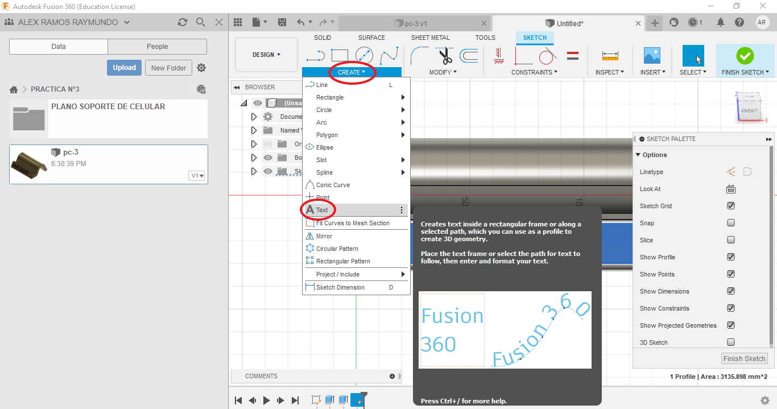Toggle the Show Points checkbox
This screenshot has height=409, width=777.
tap(731, 274)
